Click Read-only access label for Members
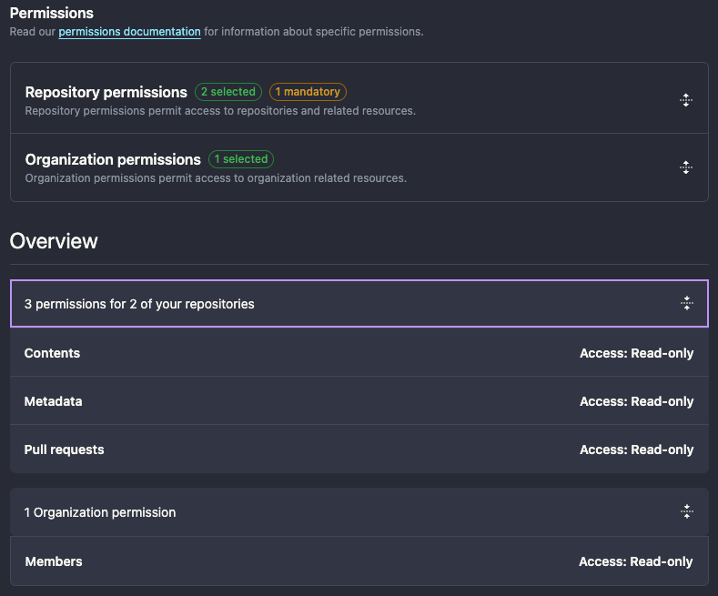 point(635,561)
